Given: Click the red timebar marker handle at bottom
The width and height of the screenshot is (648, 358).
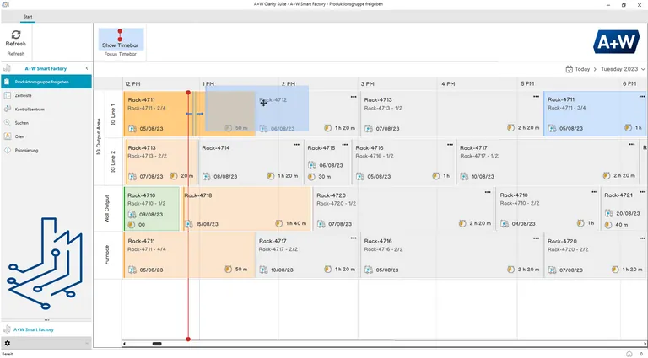Looking at the screenshot, I should pyautogui.click(x=188, y=339).
